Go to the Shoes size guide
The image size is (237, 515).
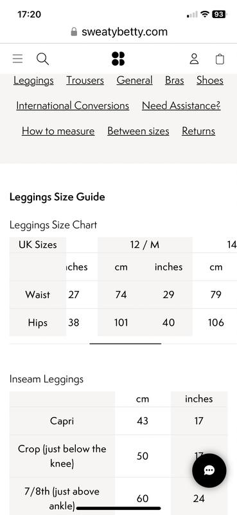coord(210,80)
